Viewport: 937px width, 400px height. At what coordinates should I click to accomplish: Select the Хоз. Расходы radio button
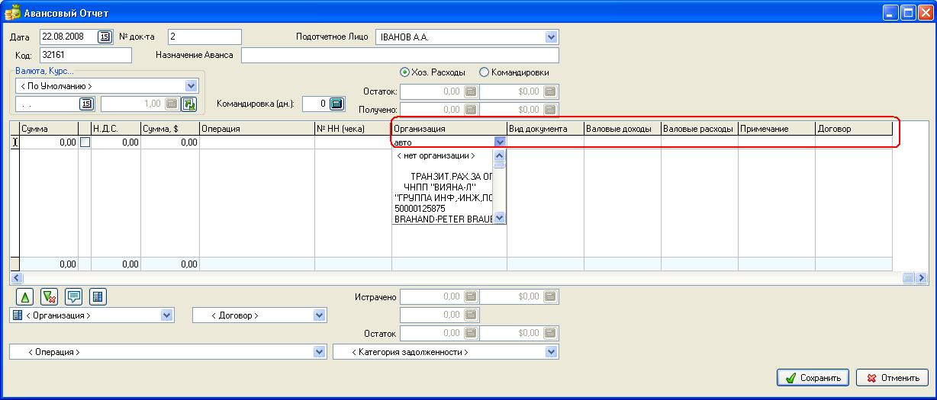pos(405,72)
